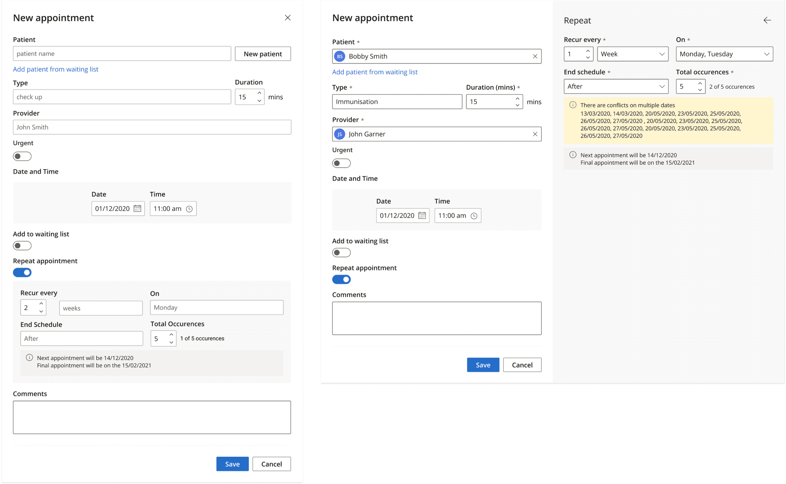The height and width of the screenshot is (484, 786).
Task: Click the X icon to remove John Garner
Action: (x=534, y=133)
